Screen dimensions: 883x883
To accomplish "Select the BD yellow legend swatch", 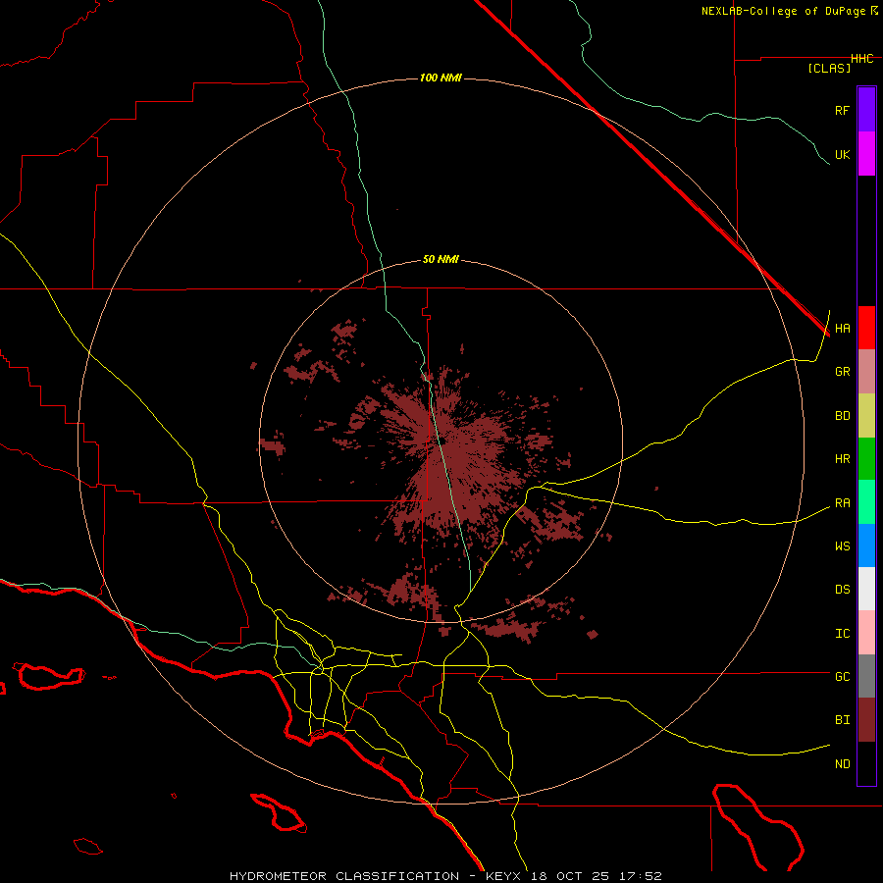I will point(866,416).
